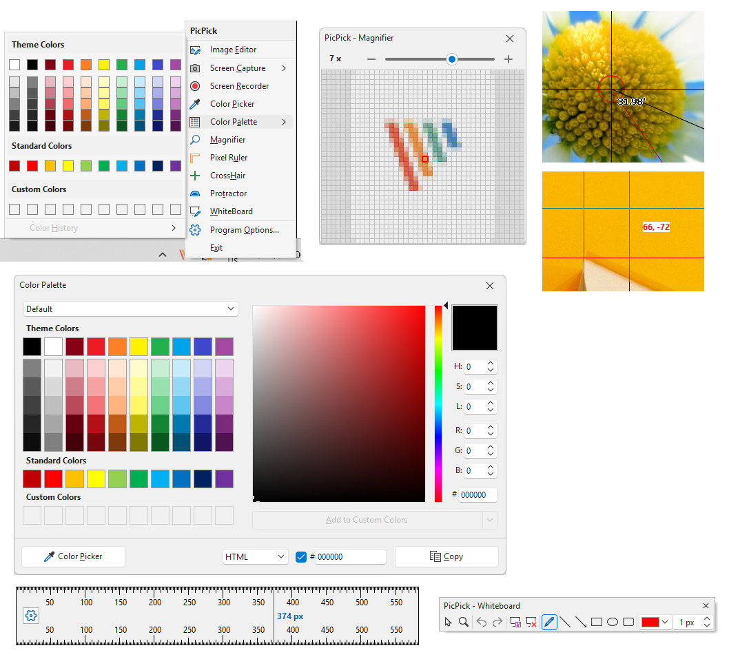Viewport: 729px width, 659px height.
Task: Select the pointer tool in Whiteboard toolbar
Action: pos(448,622)
